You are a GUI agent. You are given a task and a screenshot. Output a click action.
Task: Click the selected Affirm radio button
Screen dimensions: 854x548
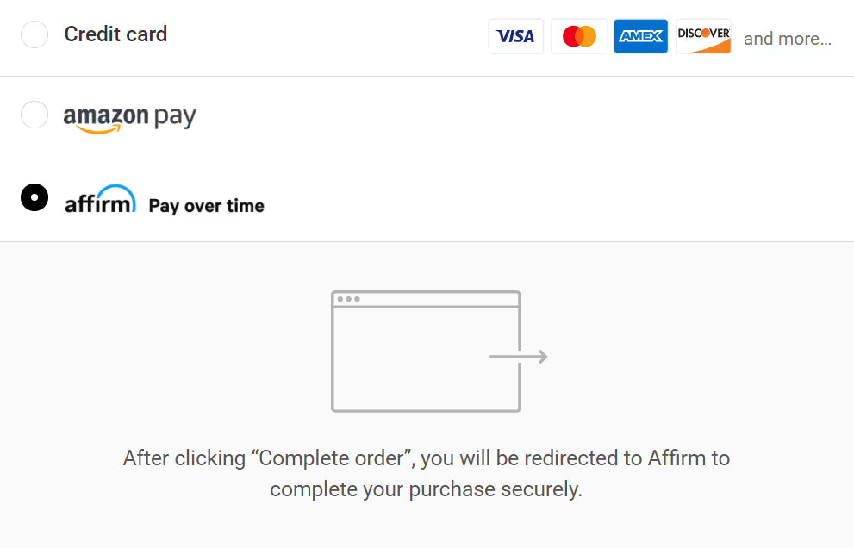pyautogui.click(x=34, y=197)
